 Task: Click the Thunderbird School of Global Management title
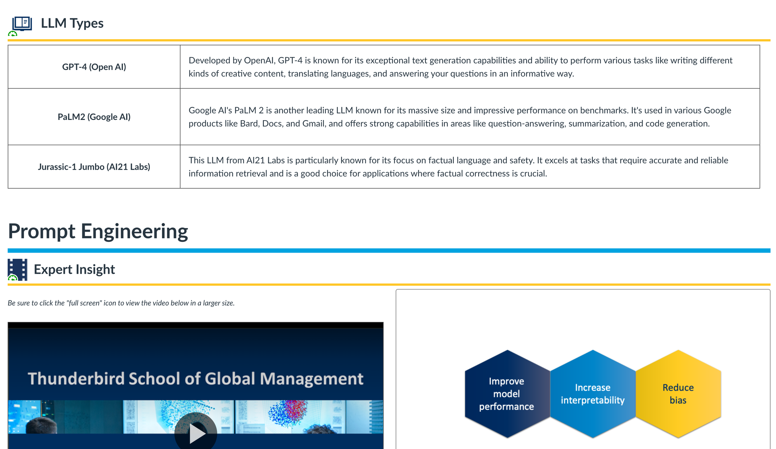pos(196,378)
